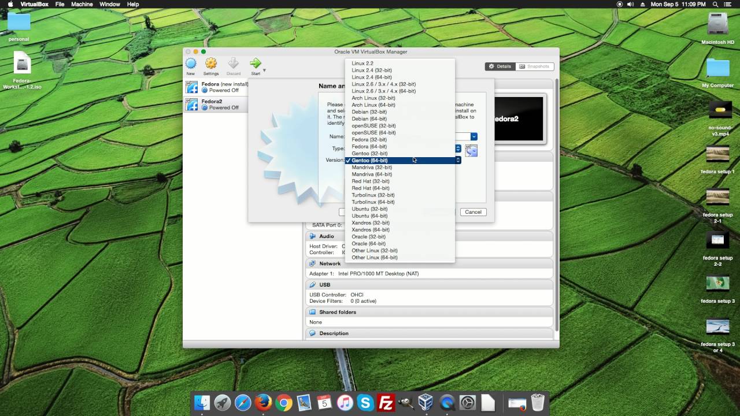The width and height of the screenshot is (740, 416).
Task: Select the Fedora (new install) virtual machine
Action: (217, 87)
